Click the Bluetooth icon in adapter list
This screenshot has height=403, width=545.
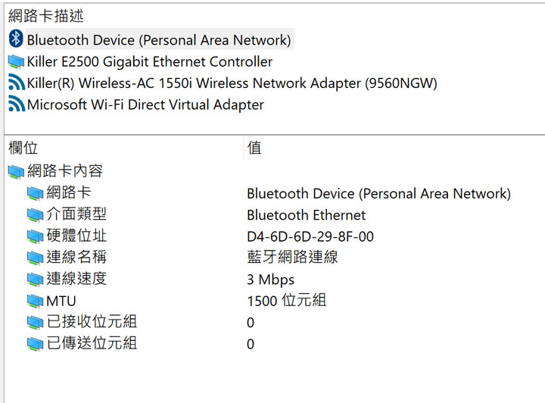(16, 39)
